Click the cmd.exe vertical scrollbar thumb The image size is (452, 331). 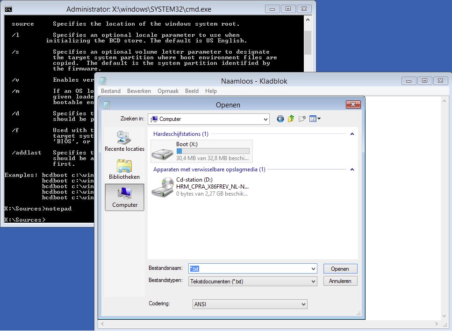[x=308, y=42]
